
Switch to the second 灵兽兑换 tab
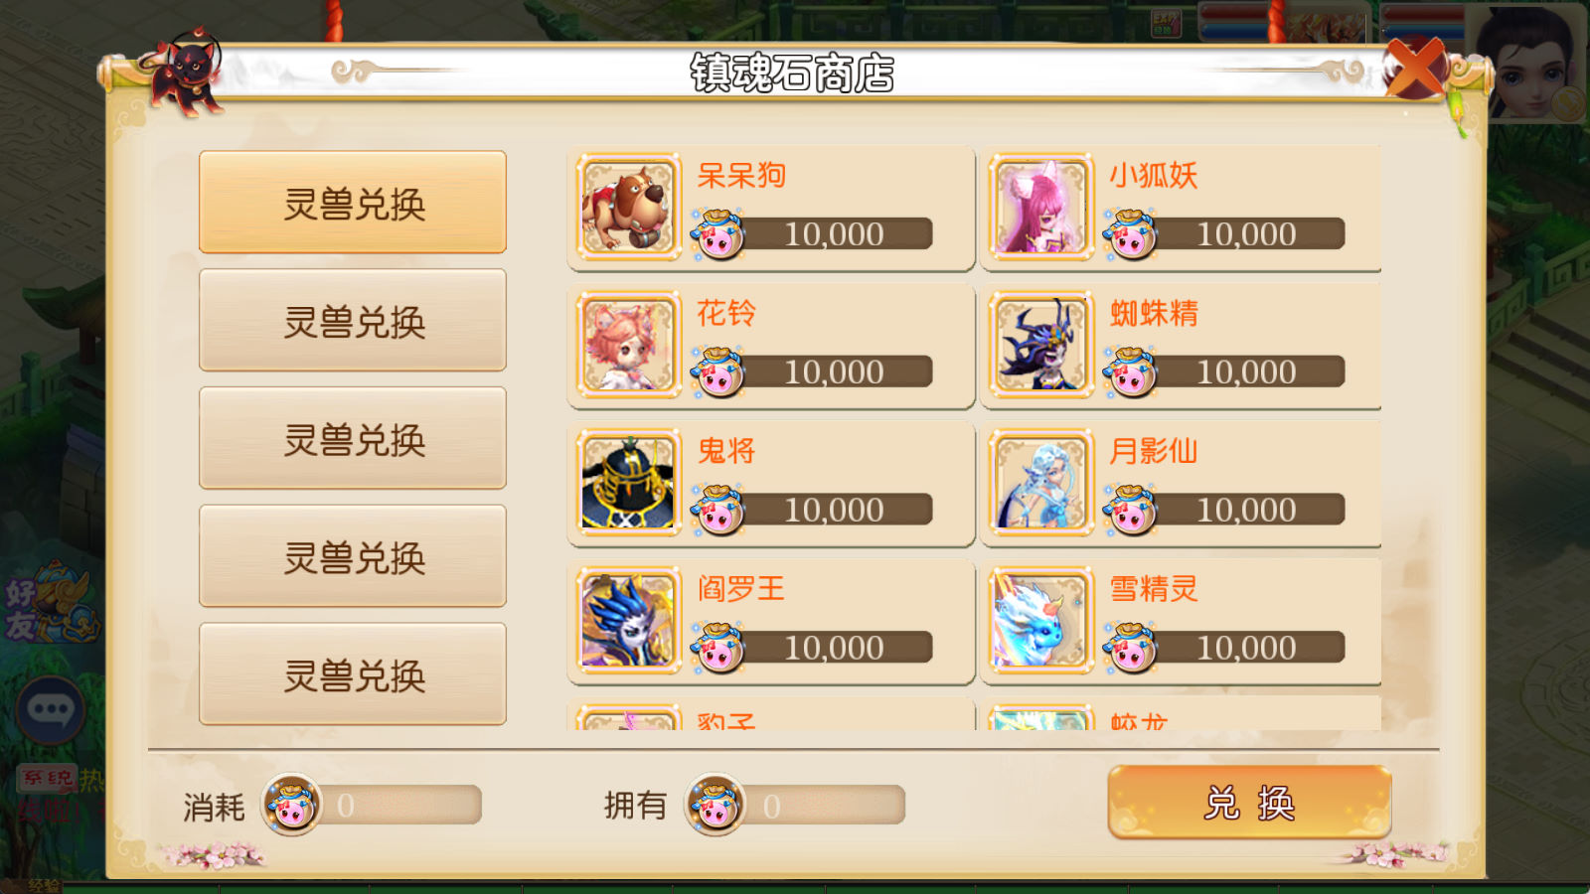click(353, 321)
